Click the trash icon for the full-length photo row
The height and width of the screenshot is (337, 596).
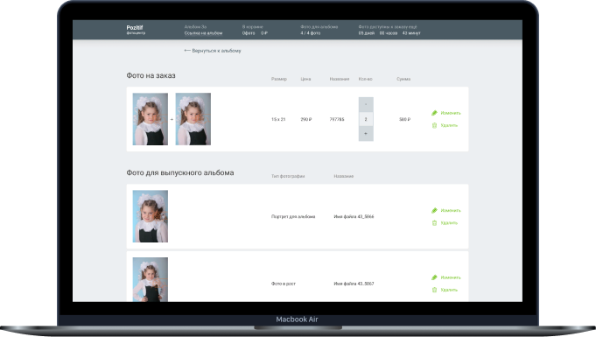pyautogui.click(x=434, y=290)
